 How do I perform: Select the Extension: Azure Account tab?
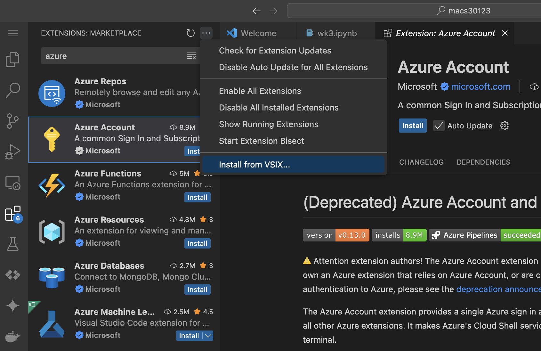coord(445,33)
